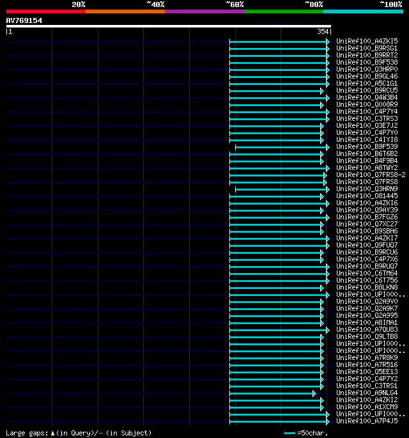Screen dimensions: 409x438
Task: Select the UniRef100_C3TRS3 label
Action: [x=367, y=118]
